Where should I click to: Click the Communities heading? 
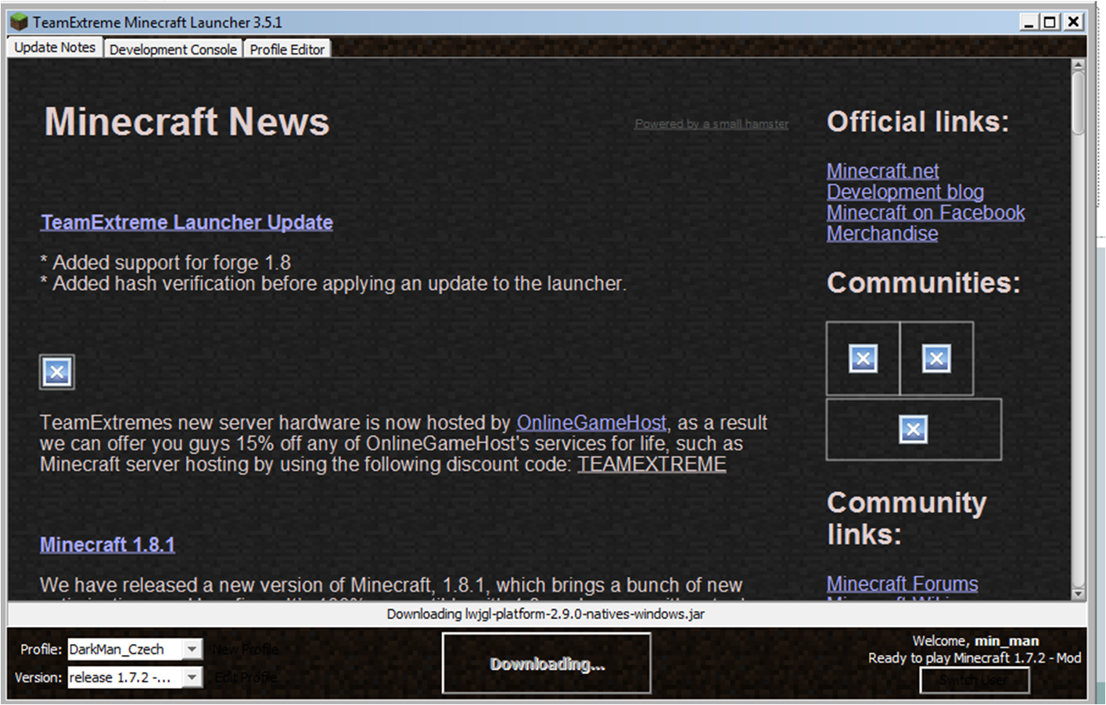click(924, 283)
